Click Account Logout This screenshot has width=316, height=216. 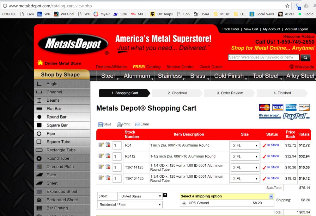296,29
